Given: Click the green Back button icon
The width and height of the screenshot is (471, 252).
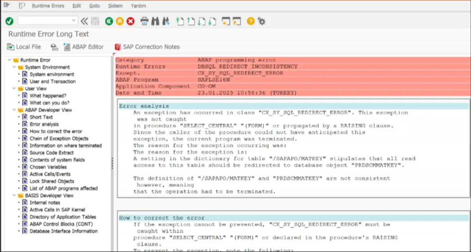Looking at the screenshot, I should click(x=109, y=21).
